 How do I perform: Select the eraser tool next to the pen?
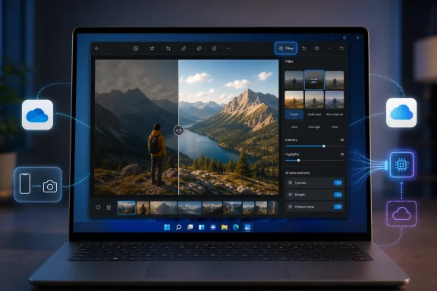[199, 48]
